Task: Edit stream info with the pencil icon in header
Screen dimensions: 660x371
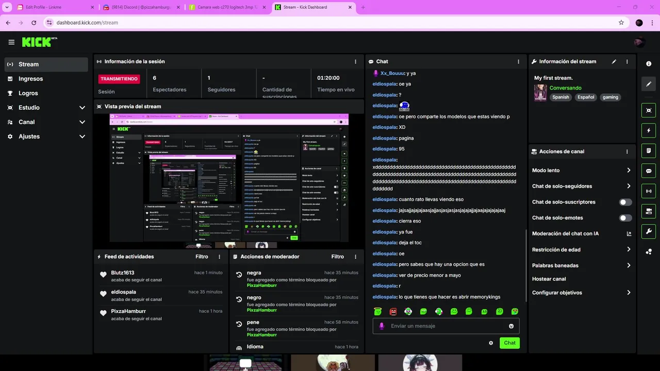Action: [614, 61]
